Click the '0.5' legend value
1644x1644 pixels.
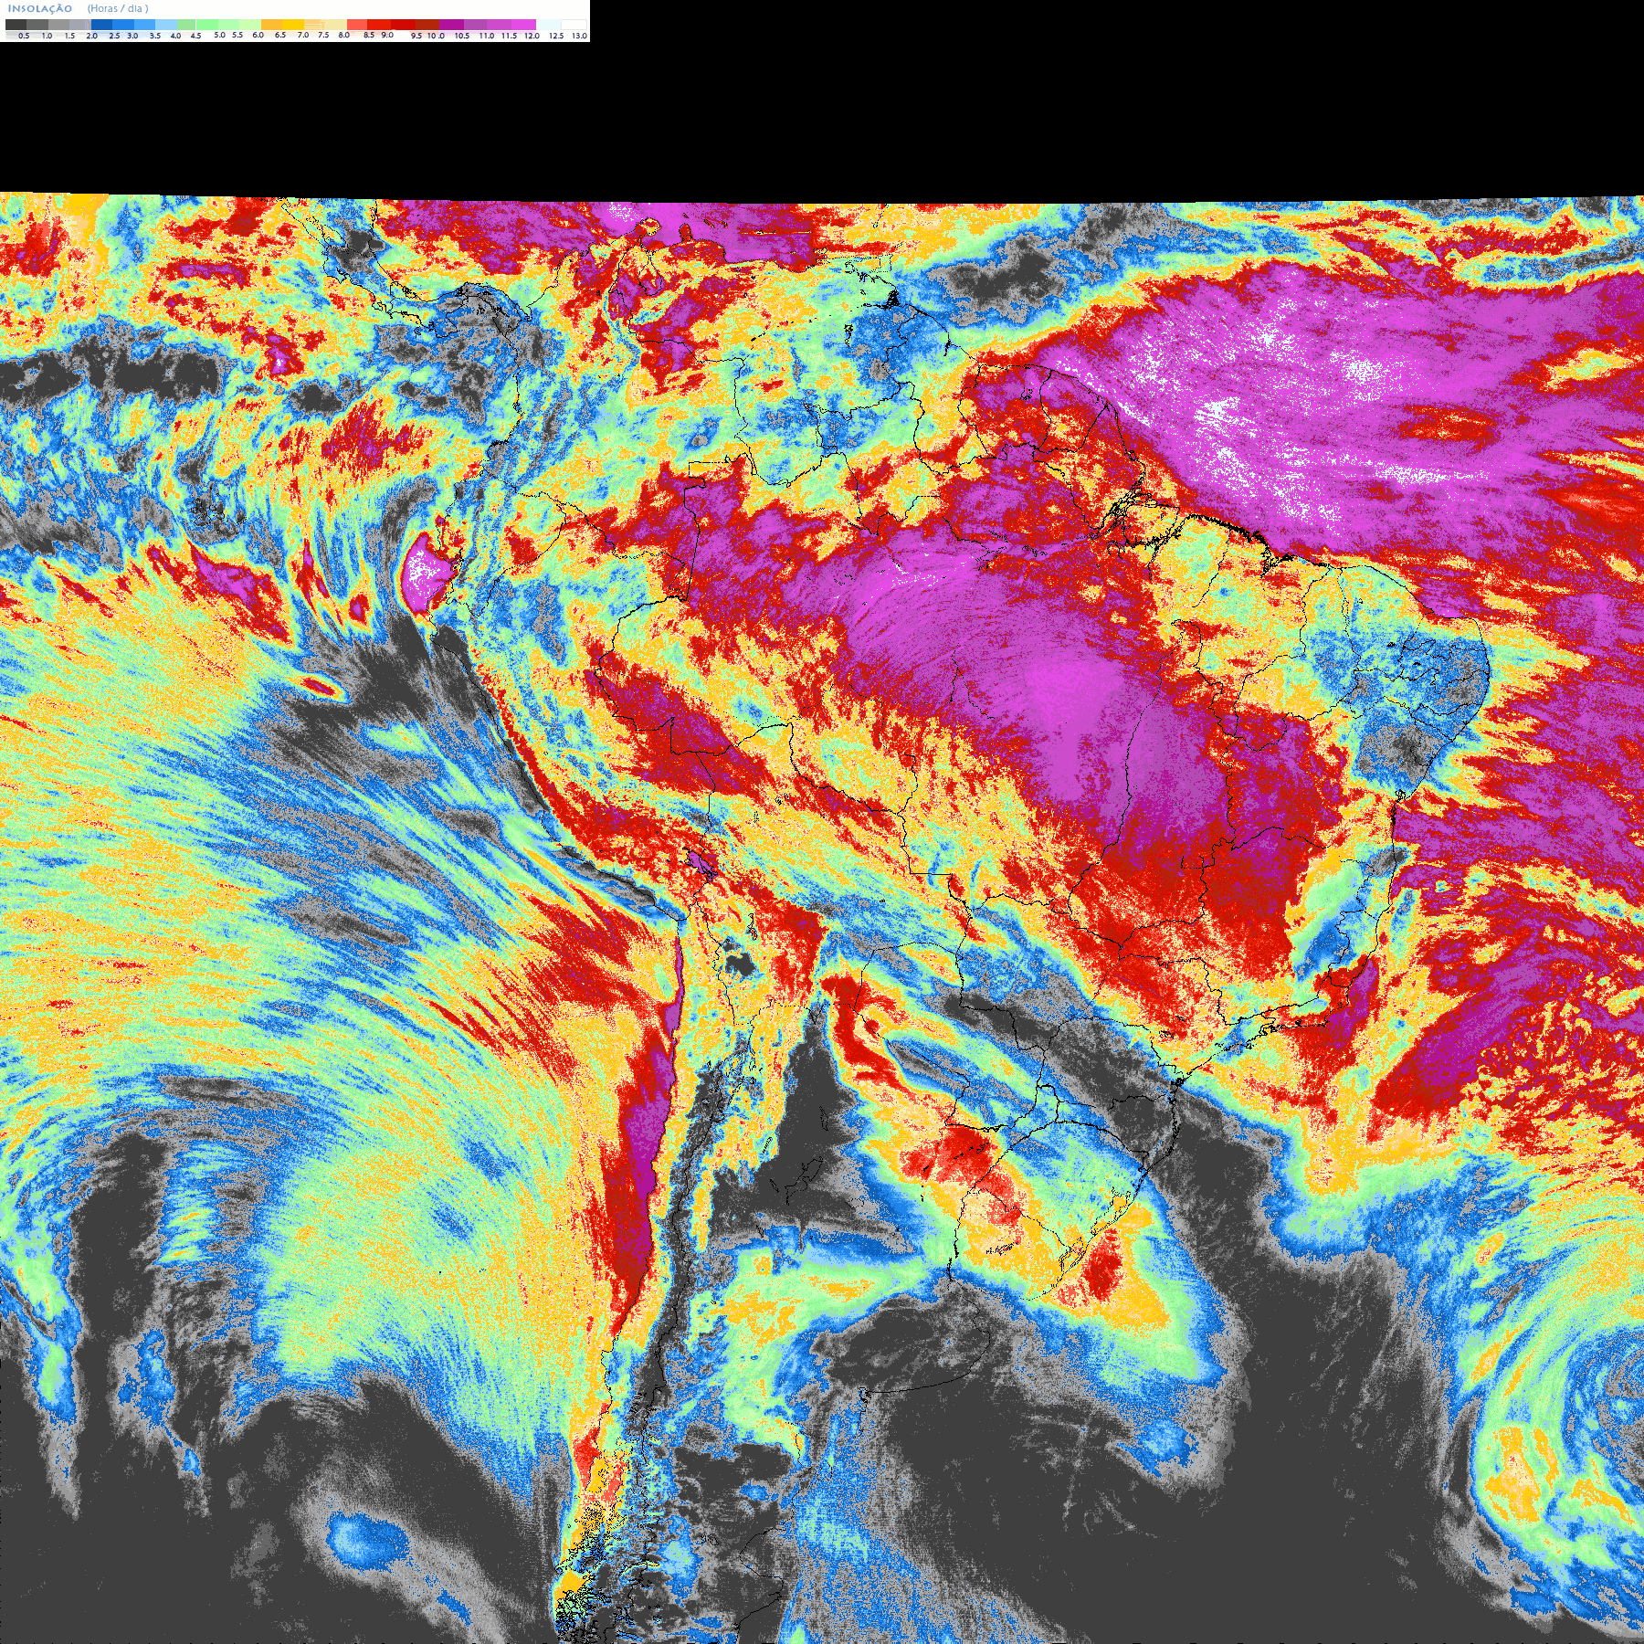[x=24, y=36]
